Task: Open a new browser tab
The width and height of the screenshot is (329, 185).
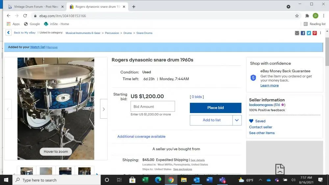Action: 134,7
